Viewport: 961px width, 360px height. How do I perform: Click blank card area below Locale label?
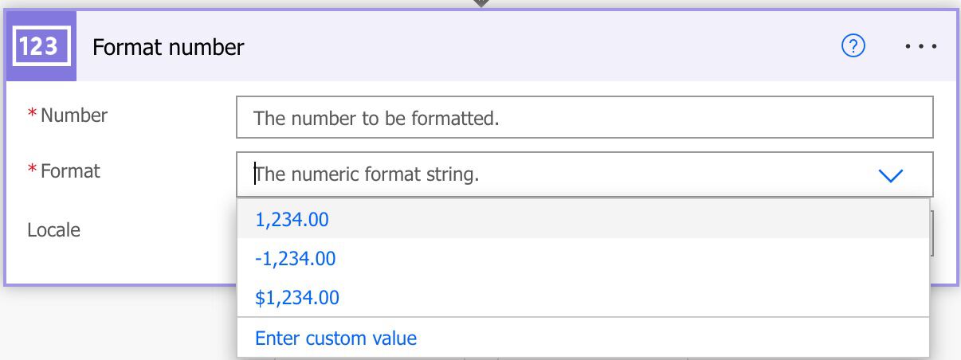(x=120, y=264)
